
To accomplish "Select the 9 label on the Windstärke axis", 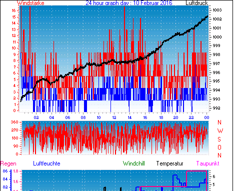I will 14,54.
